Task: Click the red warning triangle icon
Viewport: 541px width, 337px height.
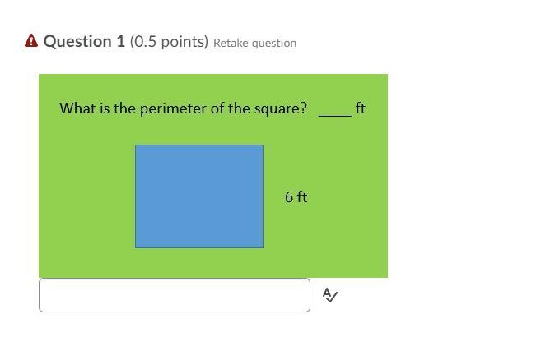Action: (31, 41)
